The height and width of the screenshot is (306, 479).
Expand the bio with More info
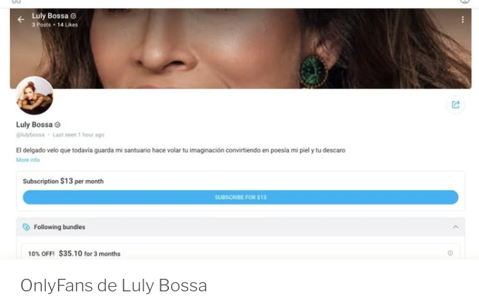(x=28, y=160)
